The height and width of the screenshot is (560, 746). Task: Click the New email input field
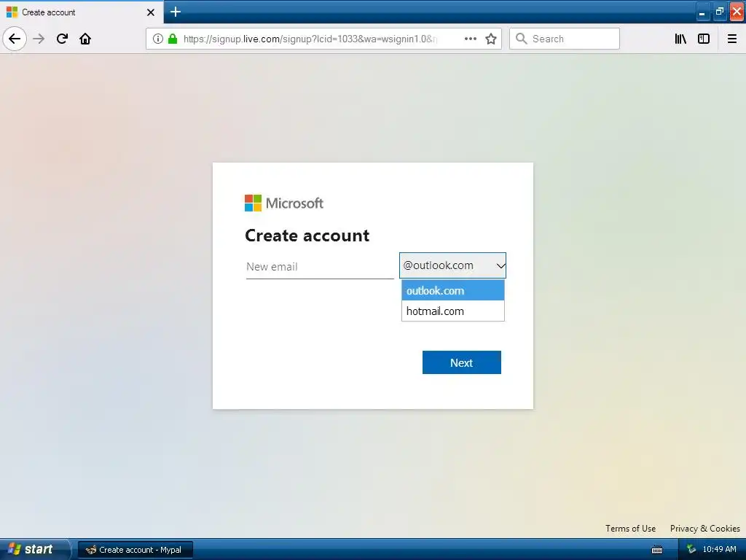[320, 267]
